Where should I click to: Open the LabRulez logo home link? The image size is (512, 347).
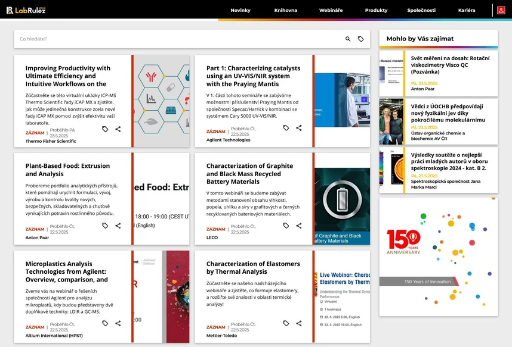pos(26,10)
